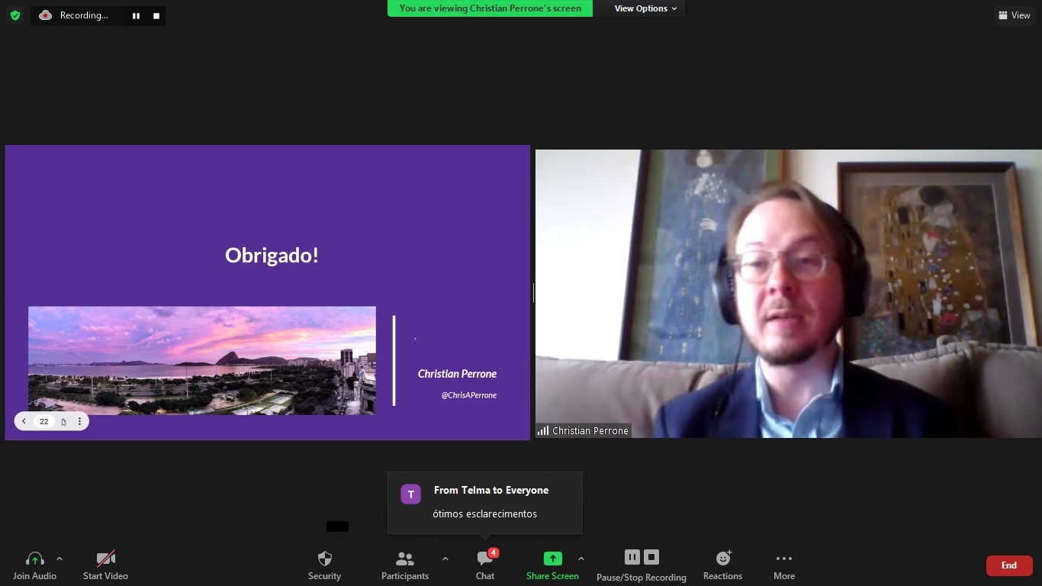Open the Security menu
This screenshot has height=586, width=1042.
[x=324, y=565]
